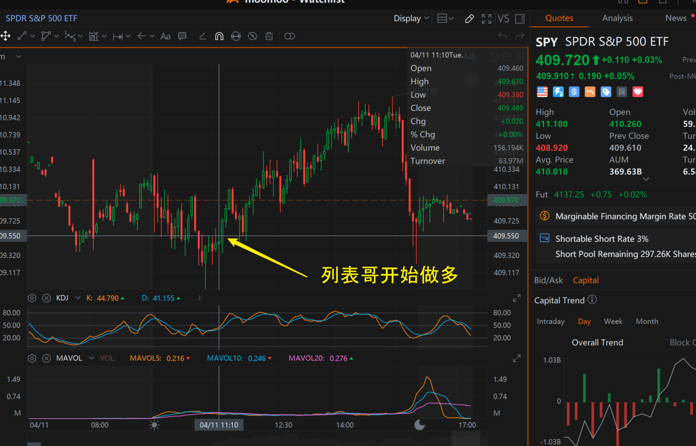The width and height of the screenshot is (696, 446).
Task: Add a comment bubble annotation
Action: (182, 36)
